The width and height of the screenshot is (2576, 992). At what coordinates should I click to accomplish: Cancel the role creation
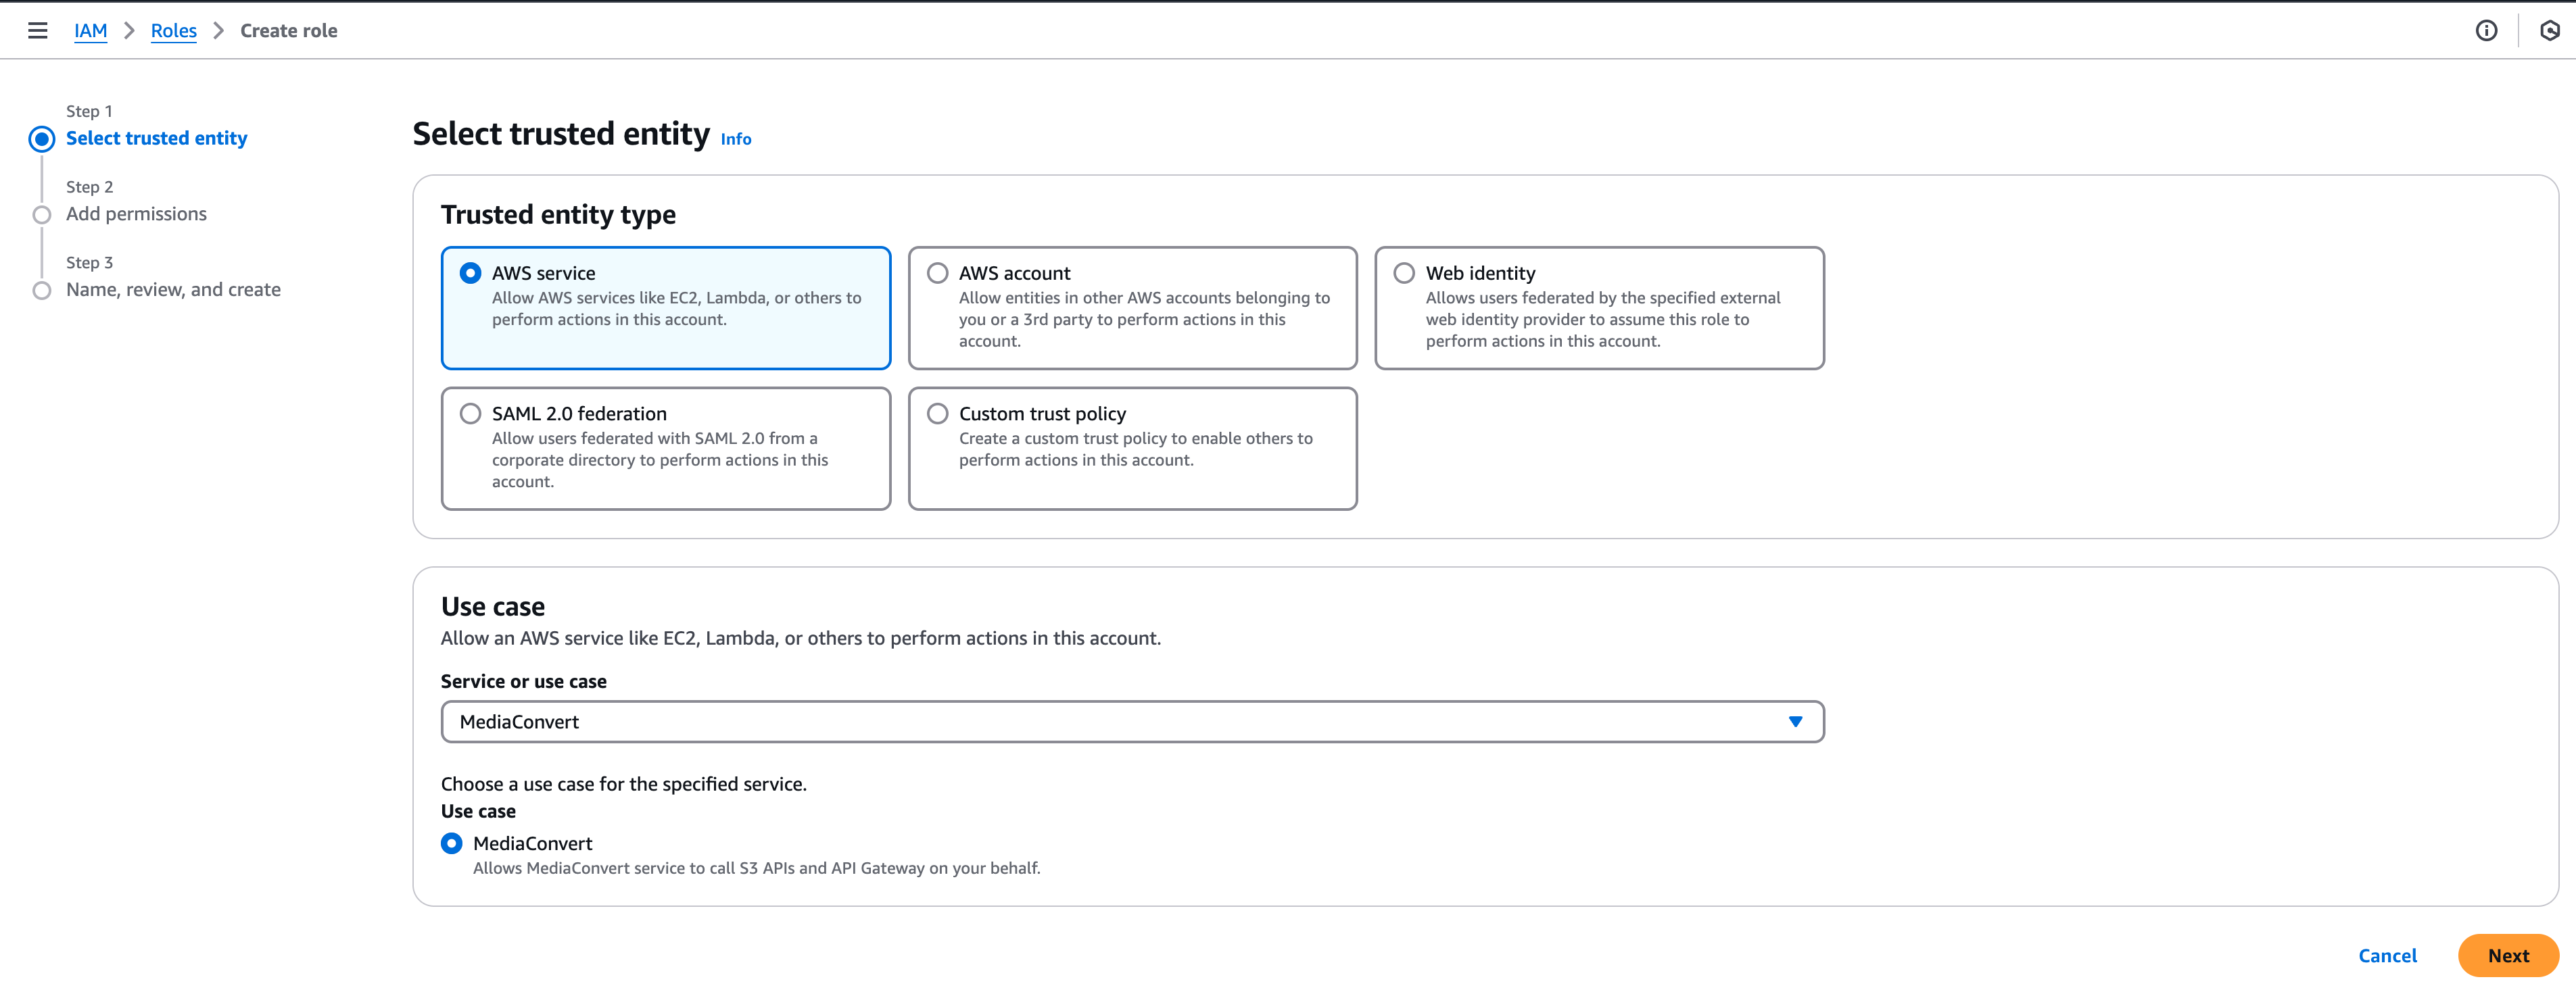[x=2387, y=955]
